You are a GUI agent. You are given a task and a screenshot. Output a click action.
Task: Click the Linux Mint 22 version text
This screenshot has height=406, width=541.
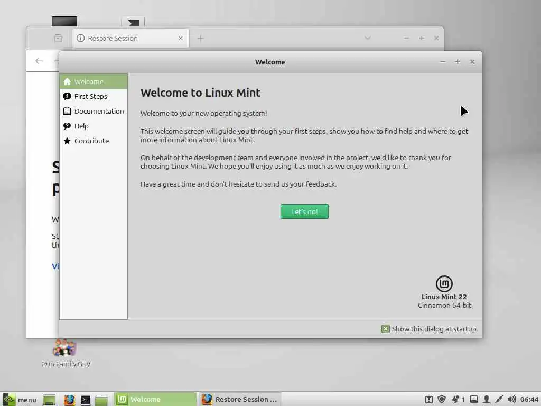[x=444, y=297]
